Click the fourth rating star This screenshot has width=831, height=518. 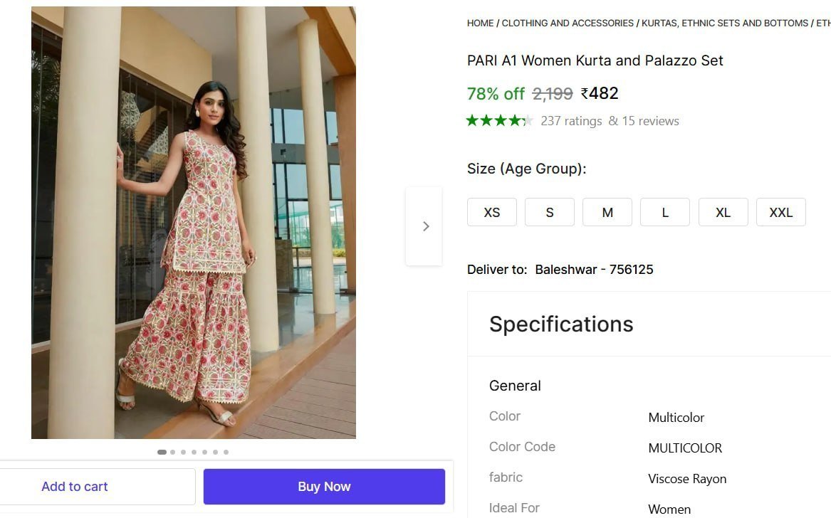[x=514, y=120]
